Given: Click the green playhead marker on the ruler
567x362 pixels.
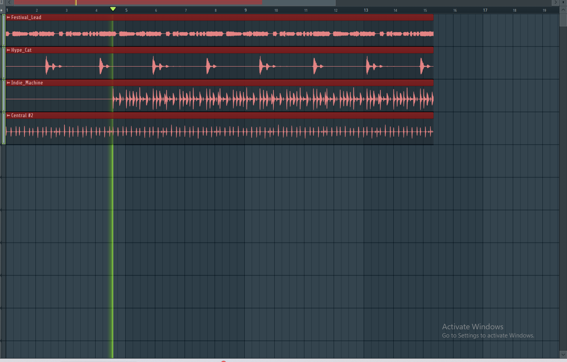Looking at the screenshot, I should tap(113, 9).
